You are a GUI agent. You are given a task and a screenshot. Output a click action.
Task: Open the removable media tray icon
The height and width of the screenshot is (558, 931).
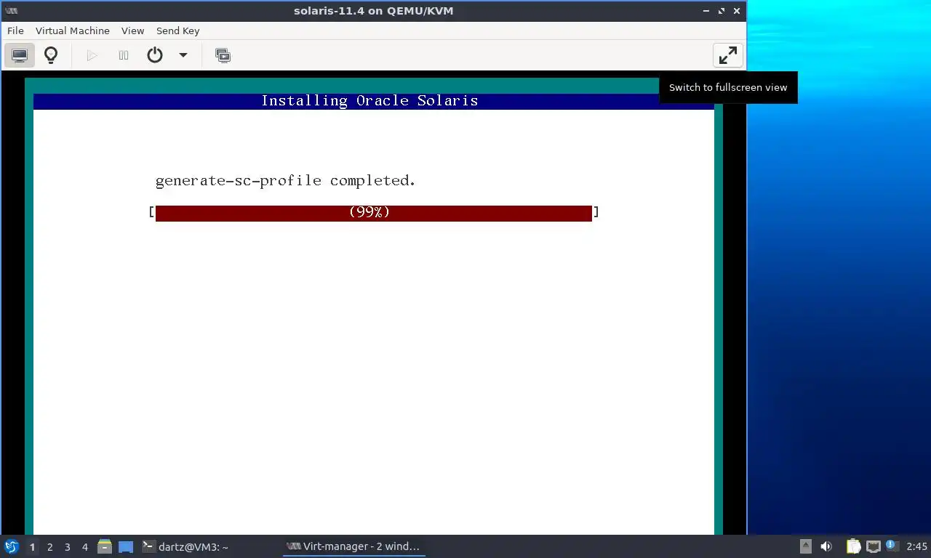point(805,546)
